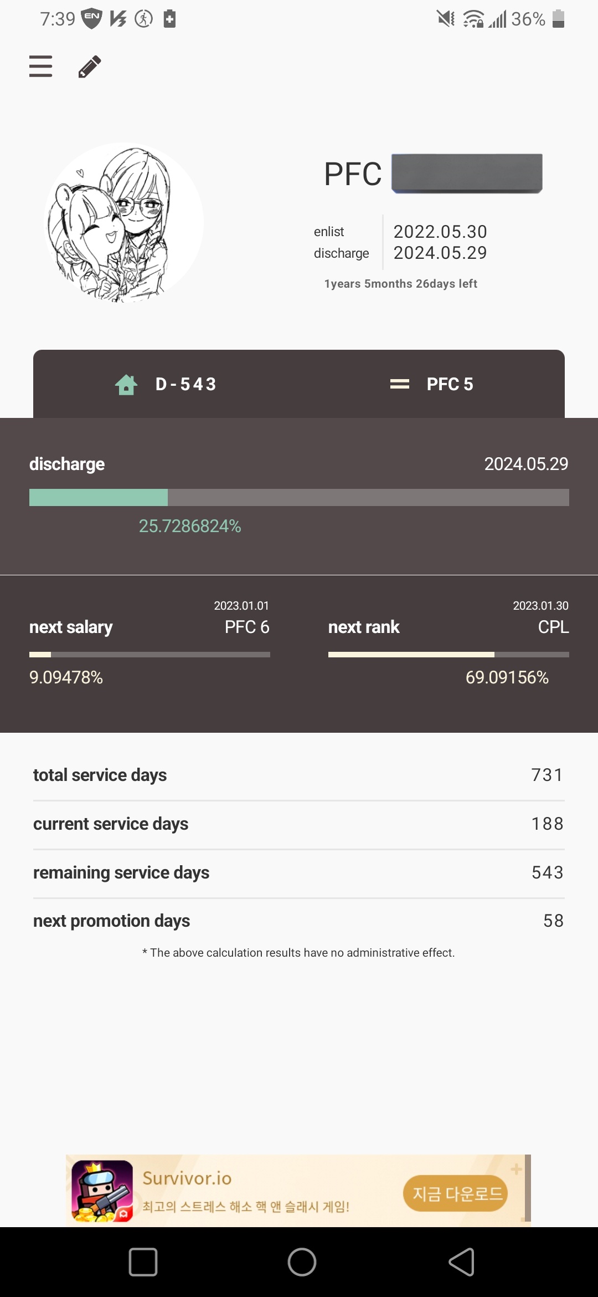
Task: Tap the total service days row
Action: pos(299,775)
